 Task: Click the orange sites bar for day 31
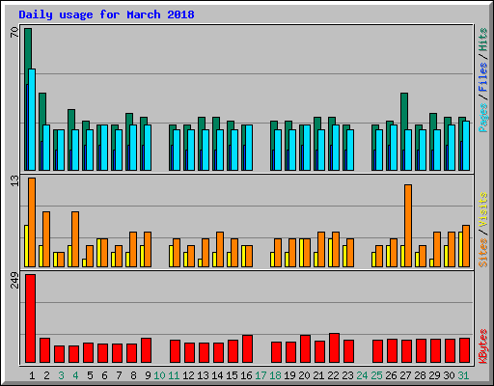[x=466, y=246]
